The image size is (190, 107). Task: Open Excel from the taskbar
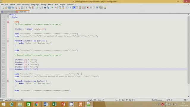point(54,104)
